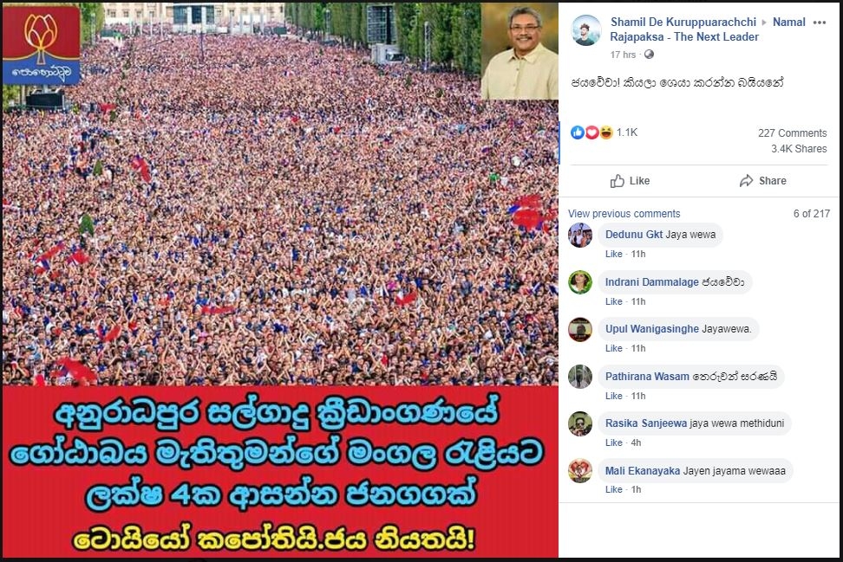Open the 227 Comments list
The image size is (843, 562).
pyautogui.click(x=792, y=133)
